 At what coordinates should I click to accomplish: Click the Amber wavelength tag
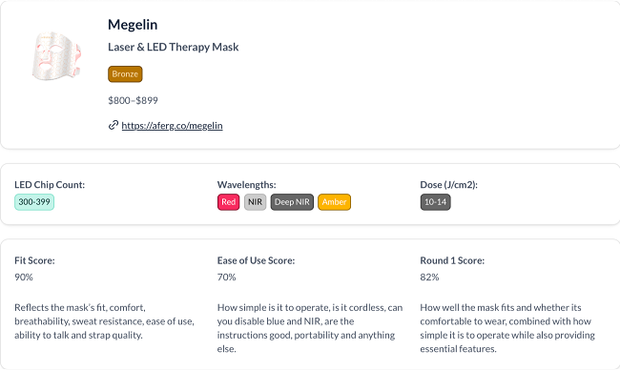334,202
